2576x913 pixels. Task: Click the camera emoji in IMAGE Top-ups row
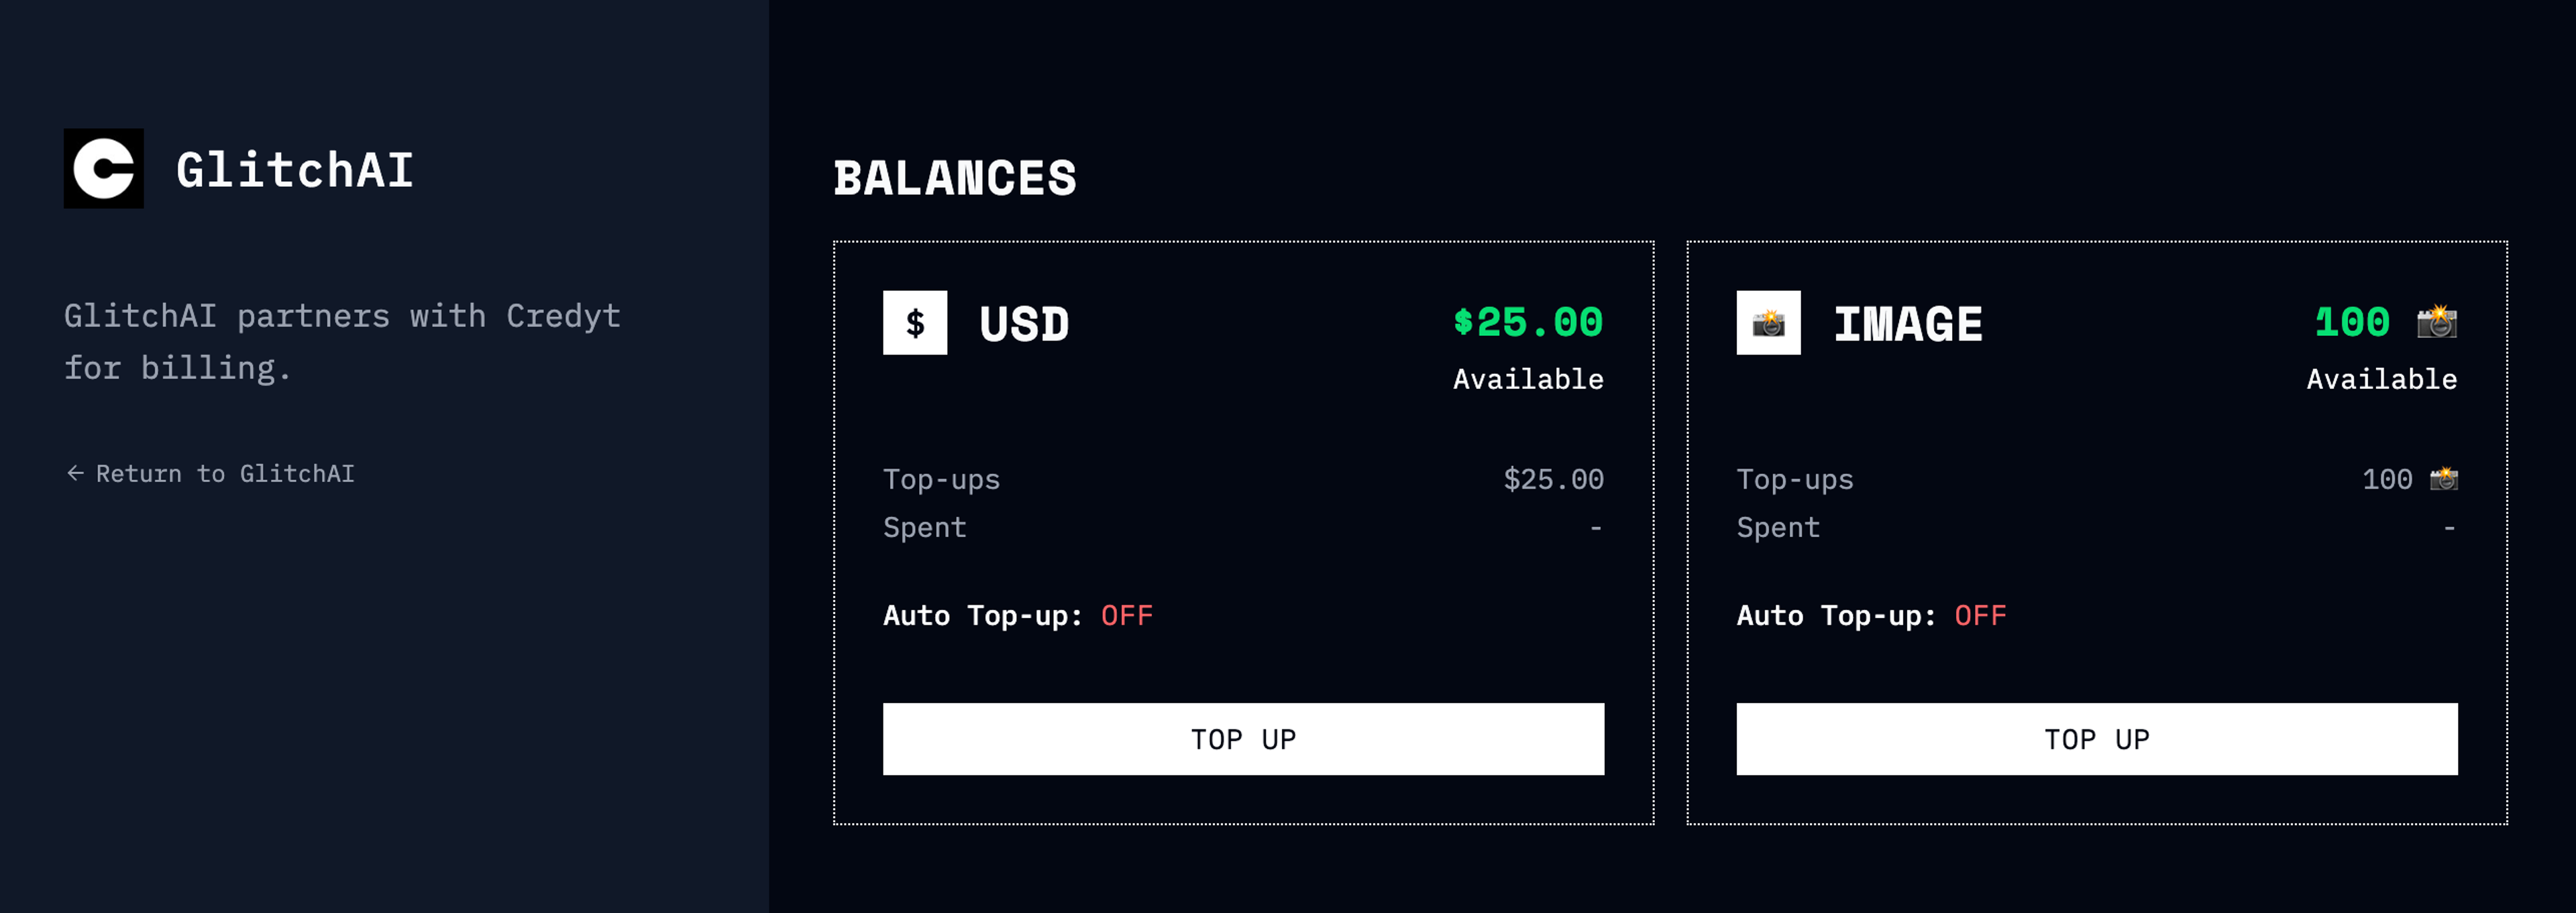point(2444,479)
